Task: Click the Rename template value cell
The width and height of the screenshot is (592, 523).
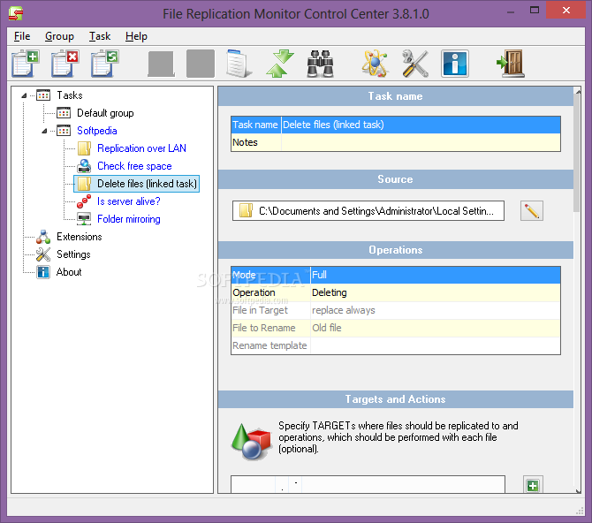Action: coord(436,345)
